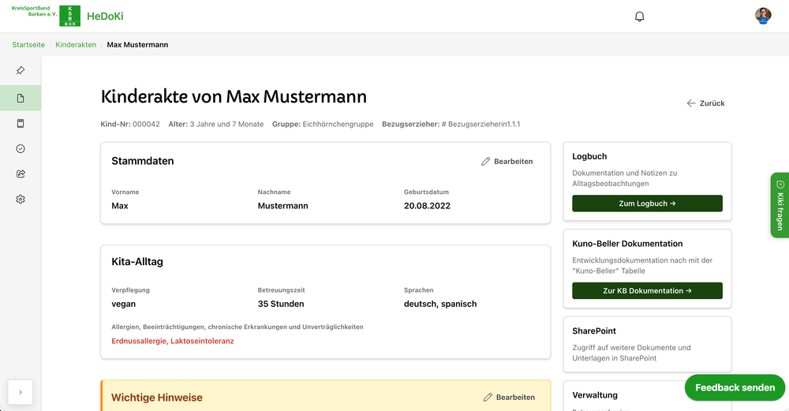Click Vorname value Max
Screen dimensions: 789x411
[x=120, y=206]
